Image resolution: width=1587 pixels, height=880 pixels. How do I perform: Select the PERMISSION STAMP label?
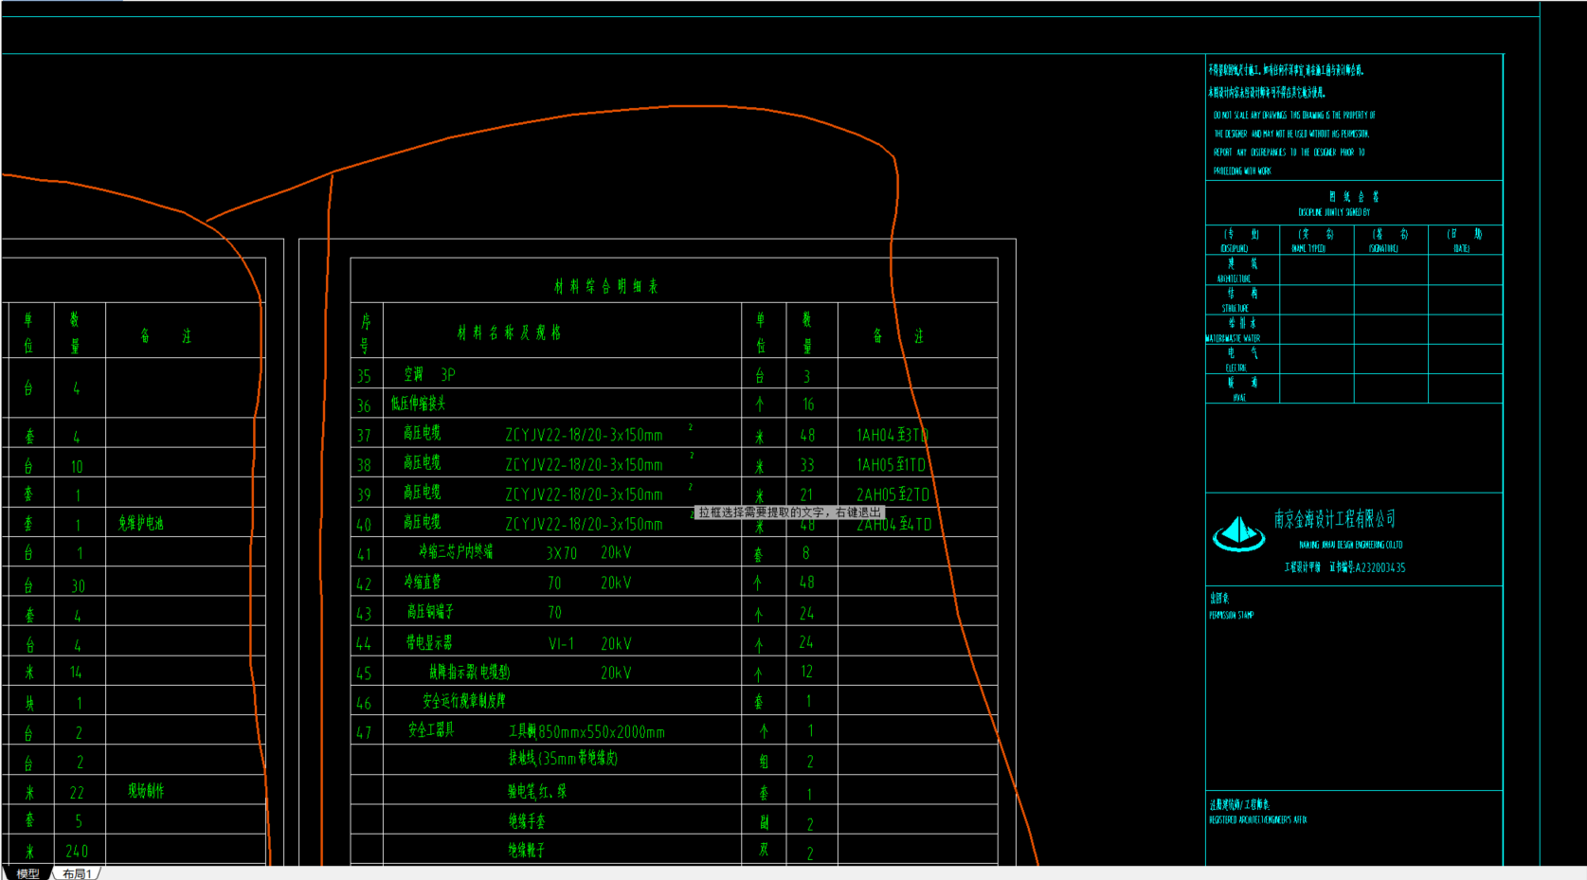tap(1232, 615)
